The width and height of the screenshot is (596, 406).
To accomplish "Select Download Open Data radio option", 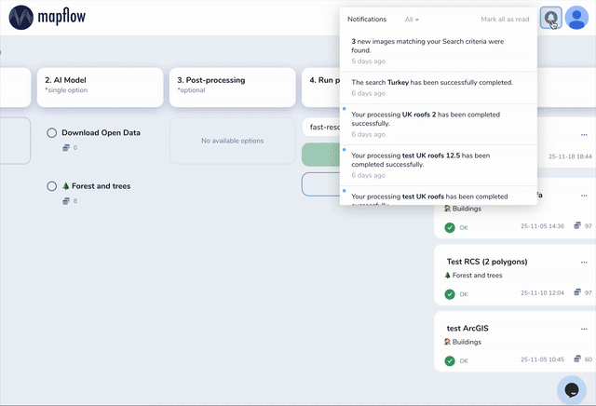I will [52, 133].
